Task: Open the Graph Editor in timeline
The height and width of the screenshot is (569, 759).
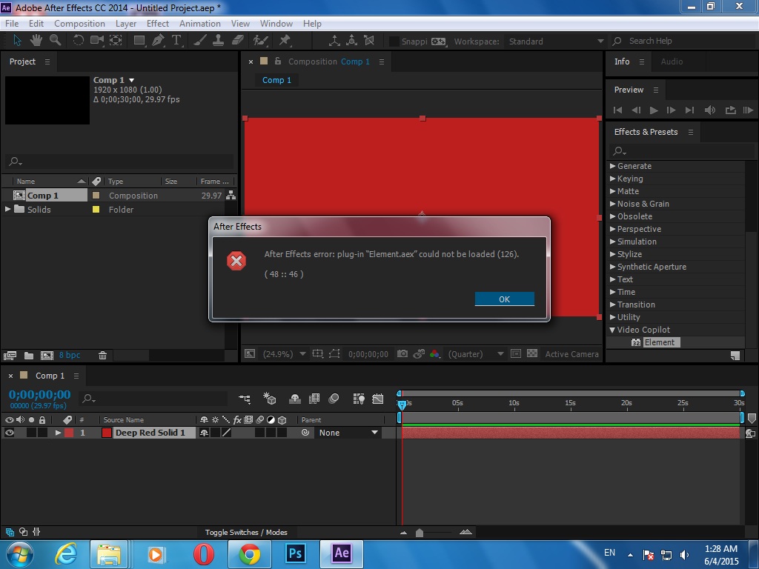Action: (377, 399)
